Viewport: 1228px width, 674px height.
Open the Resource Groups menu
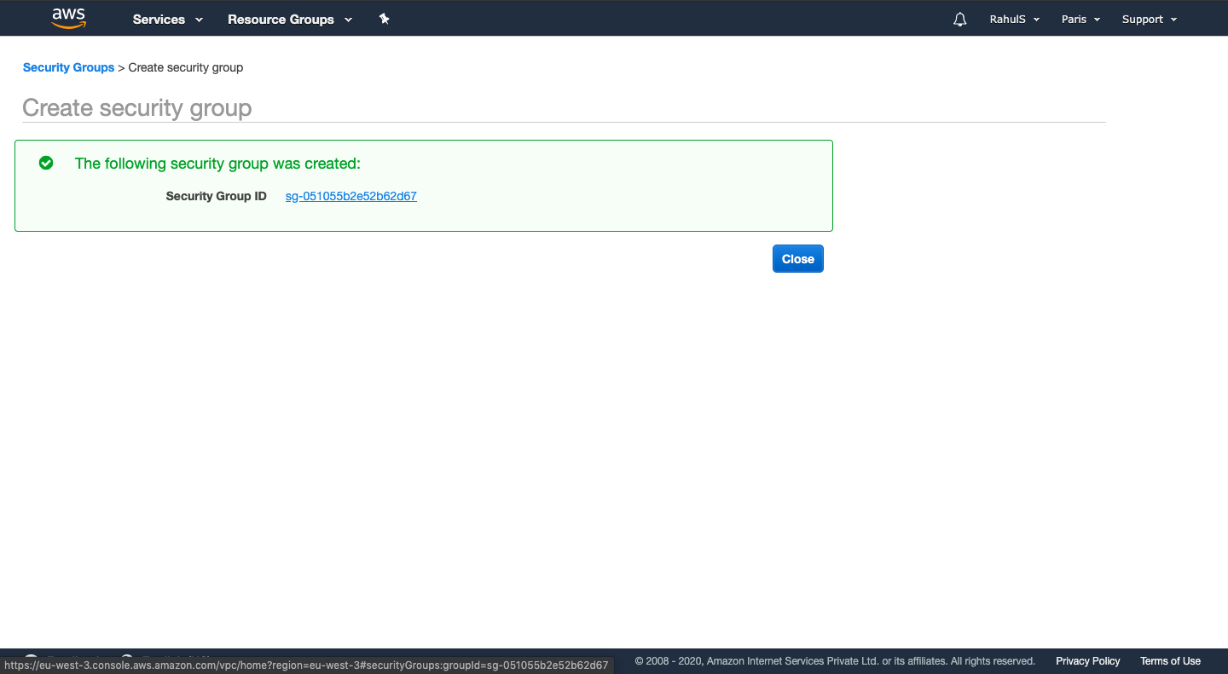click(282, 19)
